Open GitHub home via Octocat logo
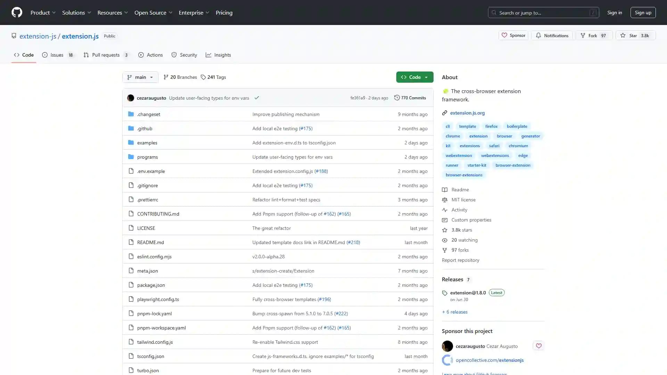The image size is (667, 375). (17, 12)
